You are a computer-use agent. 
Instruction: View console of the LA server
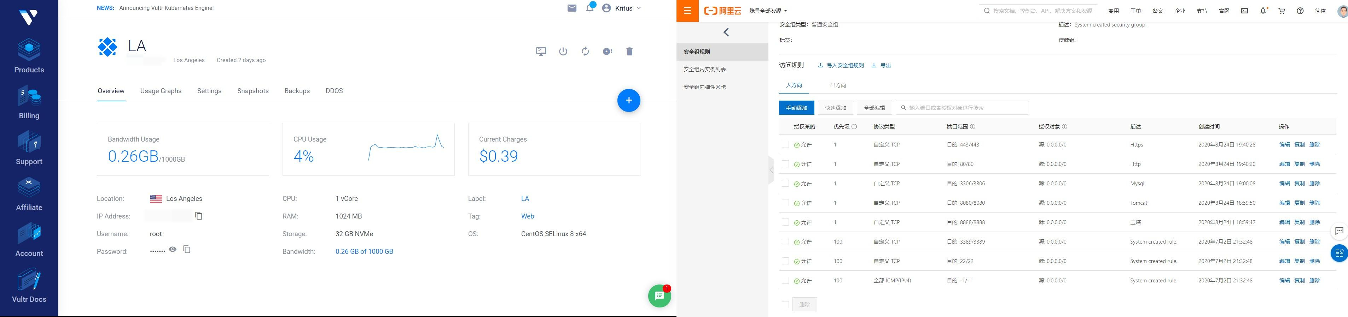click(541, 51)
